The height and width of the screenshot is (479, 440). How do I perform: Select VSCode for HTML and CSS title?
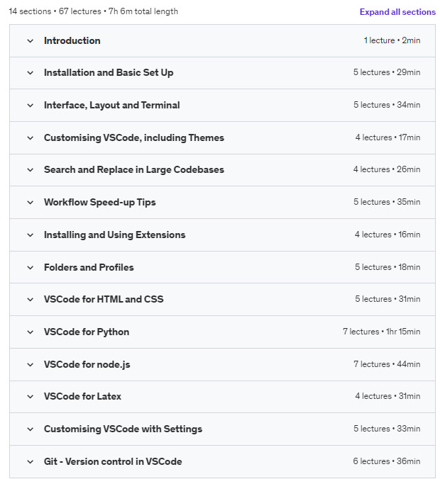(x=104, y=299)
